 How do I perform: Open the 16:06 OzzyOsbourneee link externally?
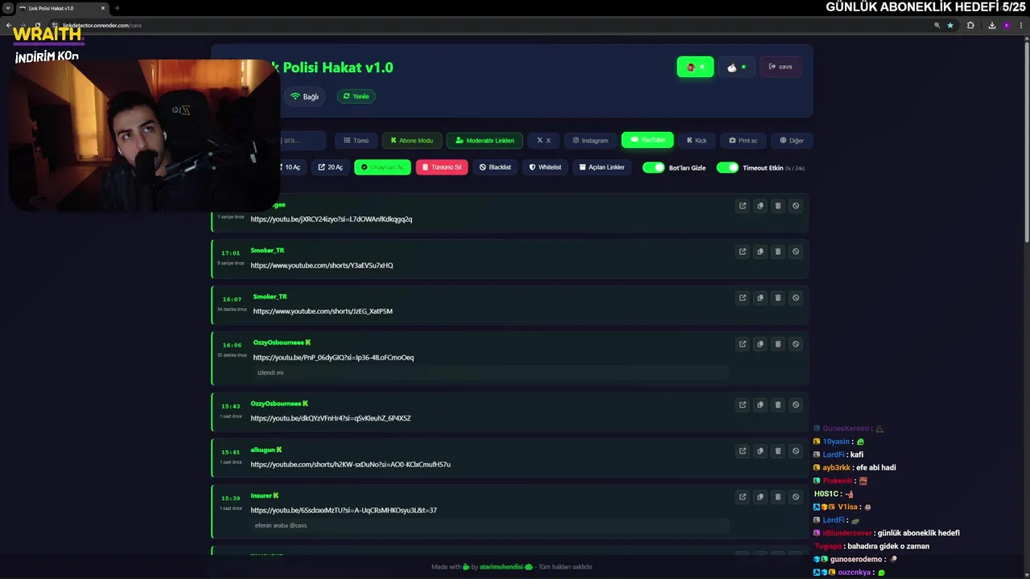(x=742, y=344)
